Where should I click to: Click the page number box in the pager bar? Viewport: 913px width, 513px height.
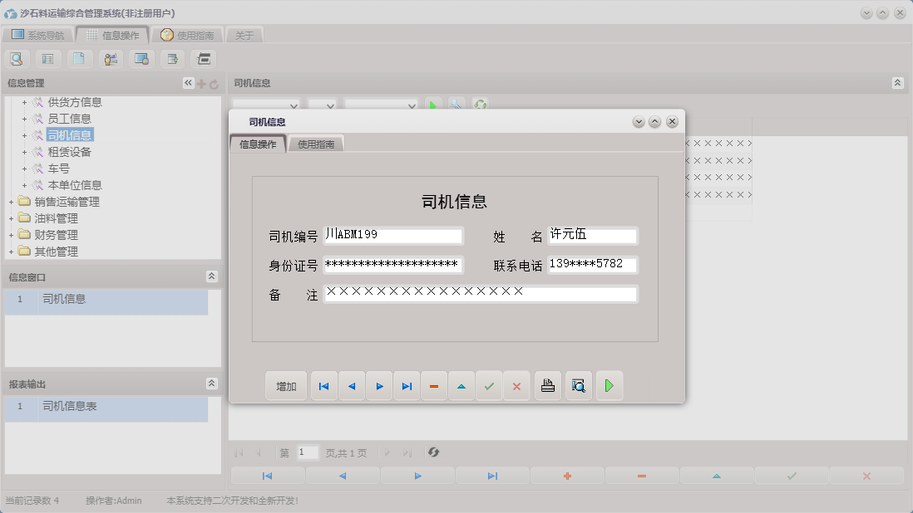[x=306, y=452]
